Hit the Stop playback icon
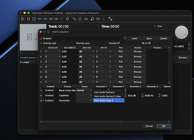 (x=34, y=19)
